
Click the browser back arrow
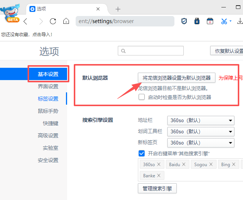25,21
